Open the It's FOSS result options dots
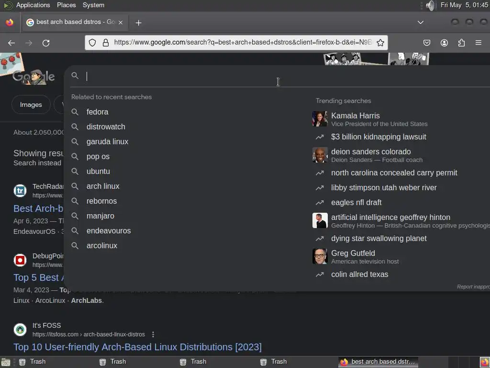The image size is (490, 368). [153, 334]
